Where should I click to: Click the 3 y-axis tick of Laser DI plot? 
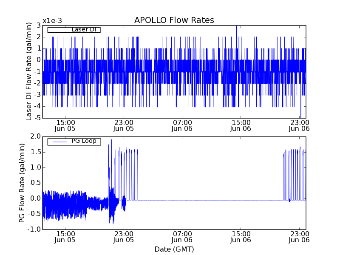[x=39, y=25]
